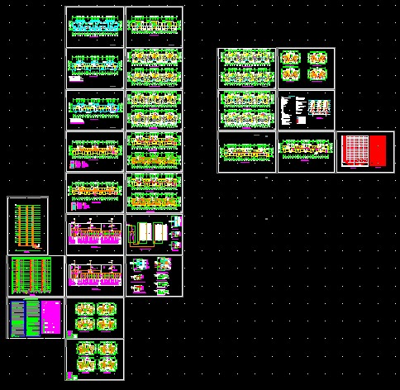400x390 pixels.
Task: Select the four-unit-plan sheet in the right group
Action: point(306,69)
